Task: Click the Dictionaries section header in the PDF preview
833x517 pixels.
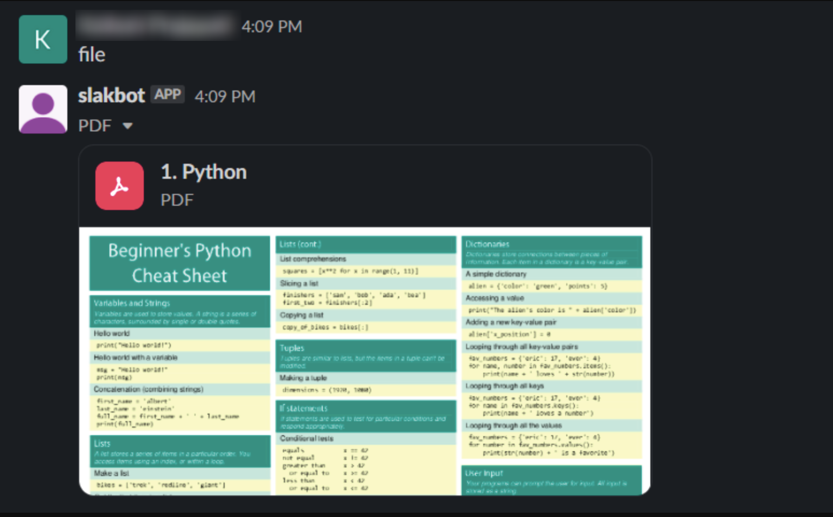Action: 488,244
